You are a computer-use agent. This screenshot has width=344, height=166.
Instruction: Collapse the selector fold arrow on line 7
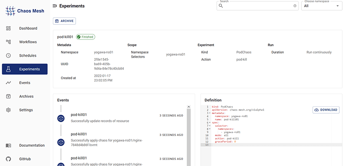[210, 126]
